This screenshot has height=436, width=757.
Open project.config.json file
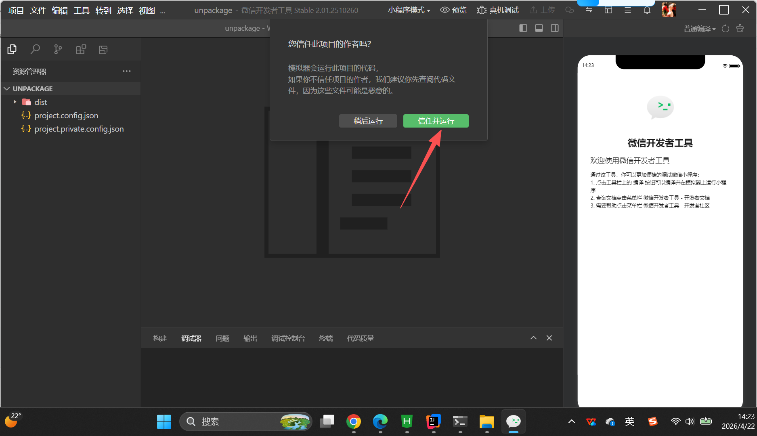pyautogui.click(x=66, y=115)
